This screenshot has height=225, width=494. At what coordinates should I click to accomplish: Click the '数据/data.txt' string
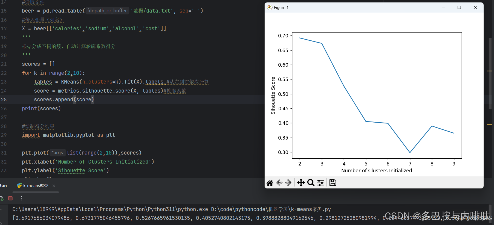[152, 11]
